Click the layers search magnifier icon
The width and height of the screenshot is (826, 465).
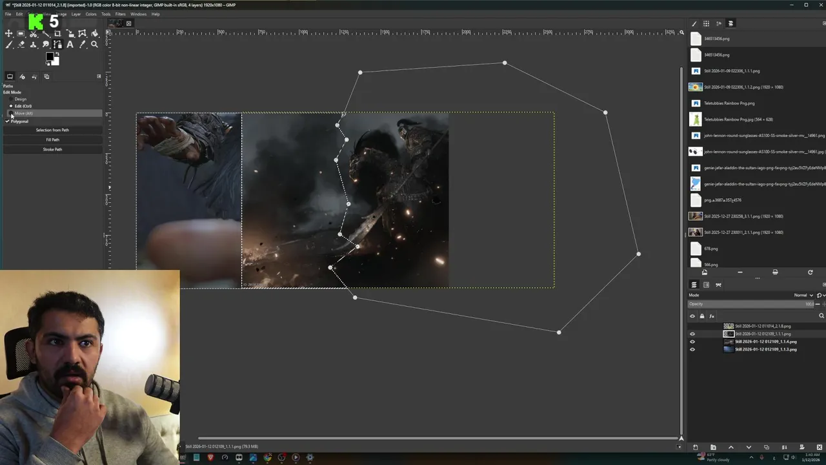click(x=821, y=316)
